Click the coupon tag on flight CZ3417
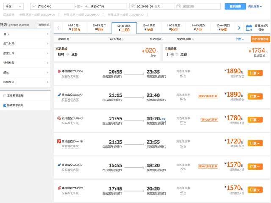Viewport: 271px width, 203px height. tap(208, 167)
